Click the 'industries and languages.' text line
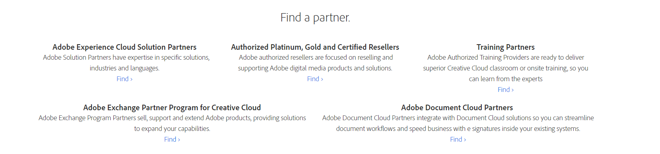This screenshot has height=154, width=660. (125, 68)
